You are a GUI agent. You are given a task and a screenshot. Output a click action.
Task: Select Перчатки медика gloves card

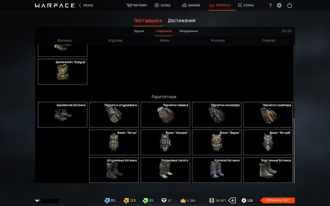point(165,115)
